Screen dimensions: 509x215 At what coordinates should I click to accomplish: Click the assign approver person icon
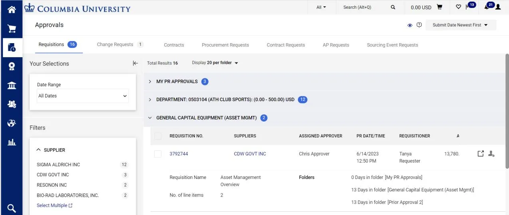tap(491, 153)
